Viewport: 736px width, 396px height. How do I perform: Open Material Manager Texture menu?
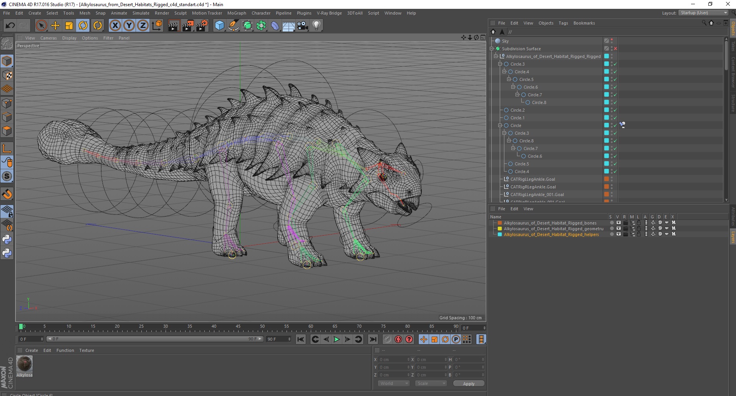coord(86,350)
